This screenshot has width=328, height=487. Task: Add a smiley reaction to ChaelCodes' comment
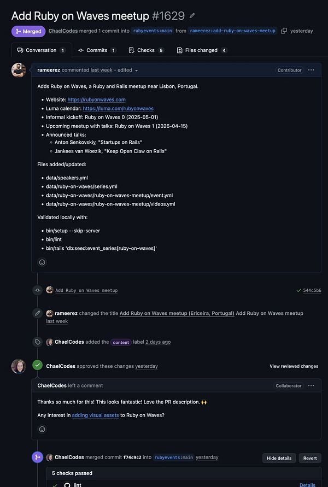point(42,429)
